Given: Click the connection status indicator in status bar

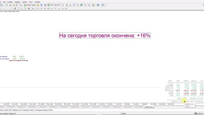Looking at the screenshot, I should click(199, 114).
